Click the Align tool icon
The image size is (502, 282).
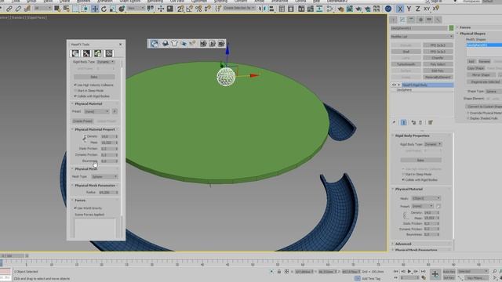click(x=271, y=9)
